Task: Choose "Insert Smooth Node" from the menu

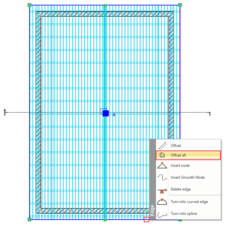Action: 187,177
